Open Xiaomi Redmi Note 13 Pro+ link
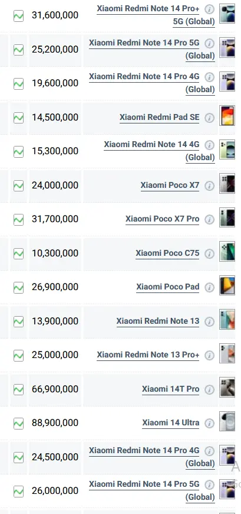This screenshot has width=241, height=514. pos(148,354)
